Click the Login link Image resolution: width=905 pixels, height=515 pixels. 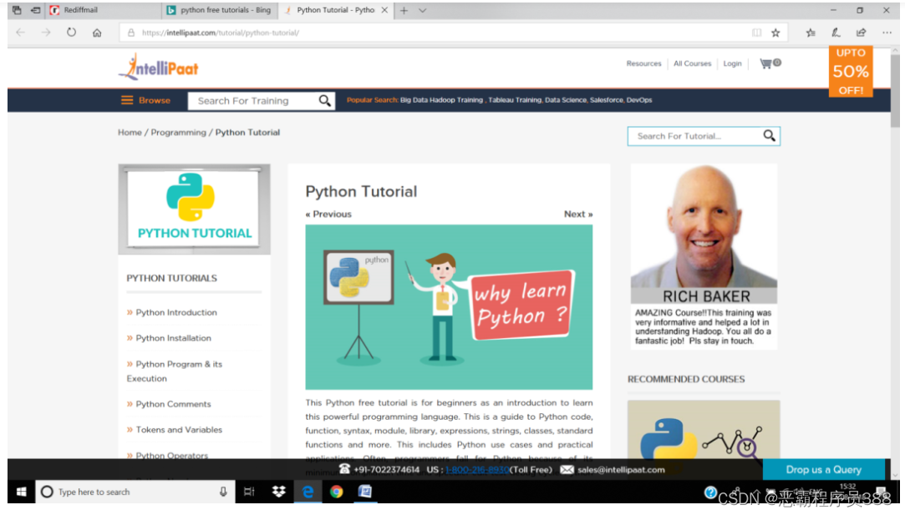tap(732, 63)
